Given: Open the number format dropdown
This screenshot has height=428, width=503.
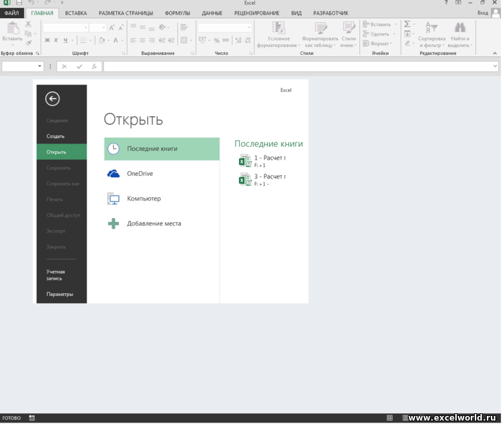Looking at the screenshot, I should (x=249, y=28).
